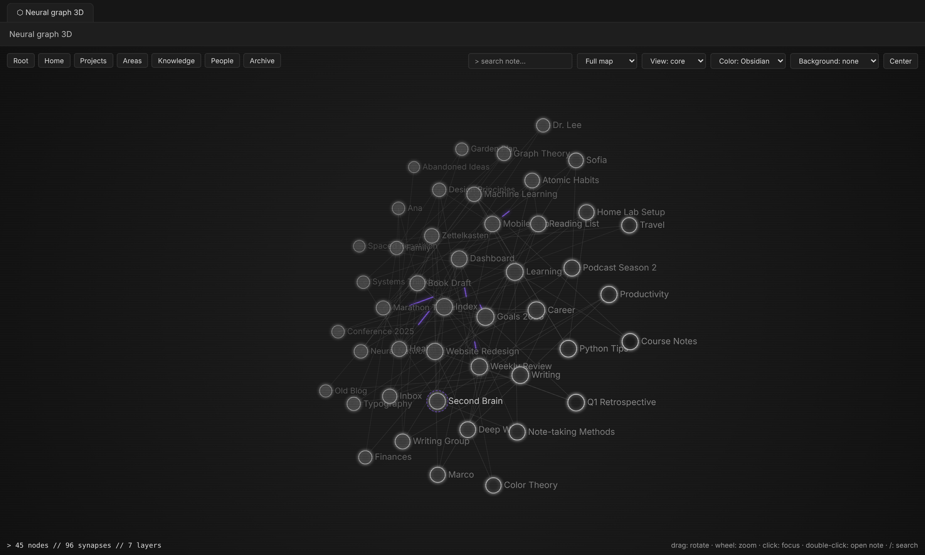The height and width of the screenshot is (555, 925).
Task: Focus the search note input field
Action: [x=520, y=61]
